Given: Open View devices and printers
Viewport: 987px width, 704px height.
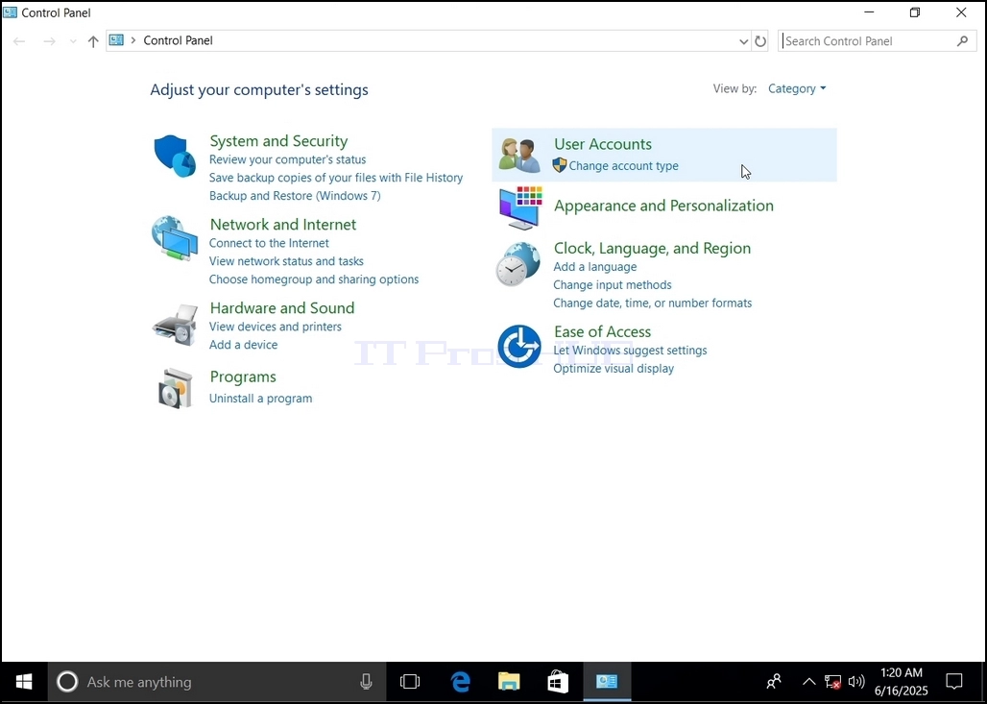Looking at the screenshot, I should [x=276, y=327].
